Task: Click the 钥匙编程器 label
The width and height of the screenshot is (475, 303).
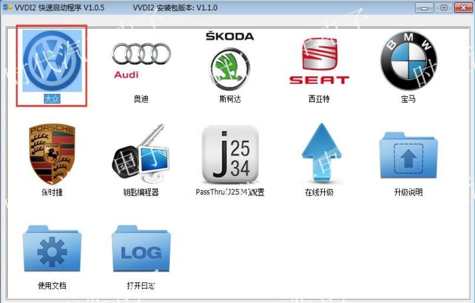Action: tap(141, 192)
